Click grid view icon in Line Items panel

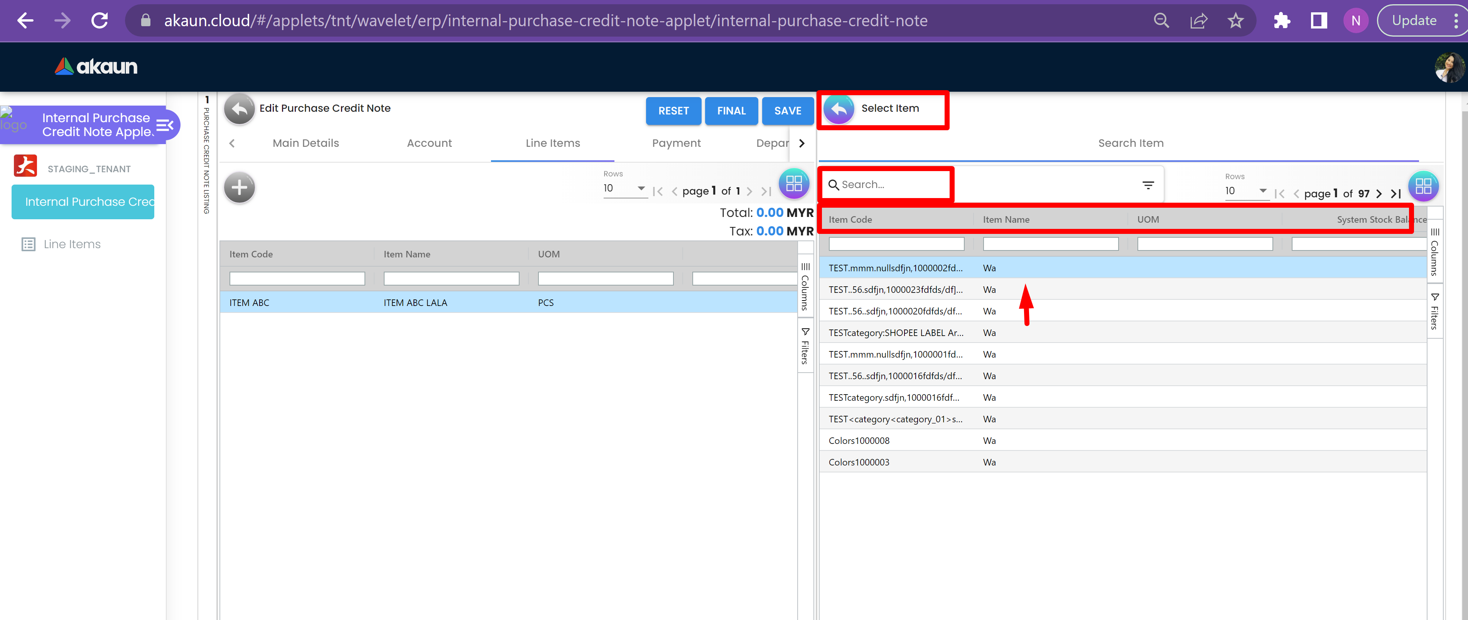(794, 183)
